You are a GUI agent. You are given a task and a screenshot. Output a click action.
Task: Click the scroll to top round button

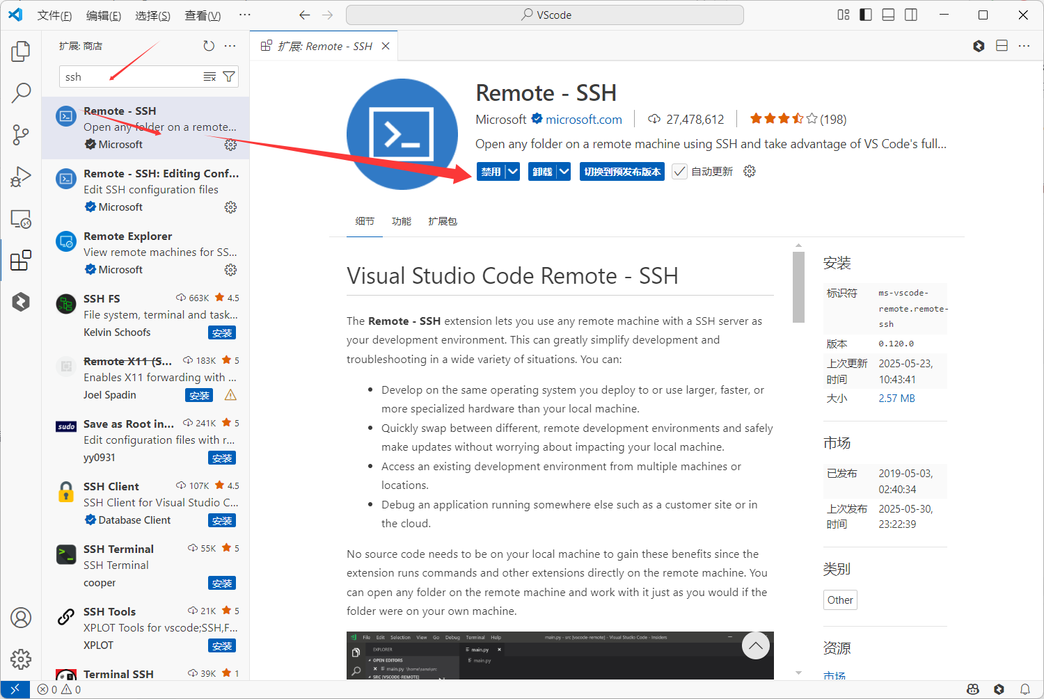click(756, 646)
